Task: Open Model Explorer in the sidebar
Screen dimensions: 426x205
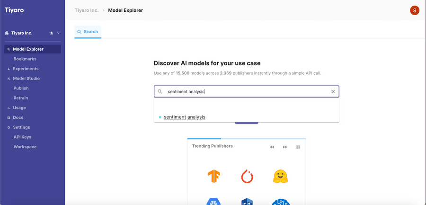Action: coord(33,49)
